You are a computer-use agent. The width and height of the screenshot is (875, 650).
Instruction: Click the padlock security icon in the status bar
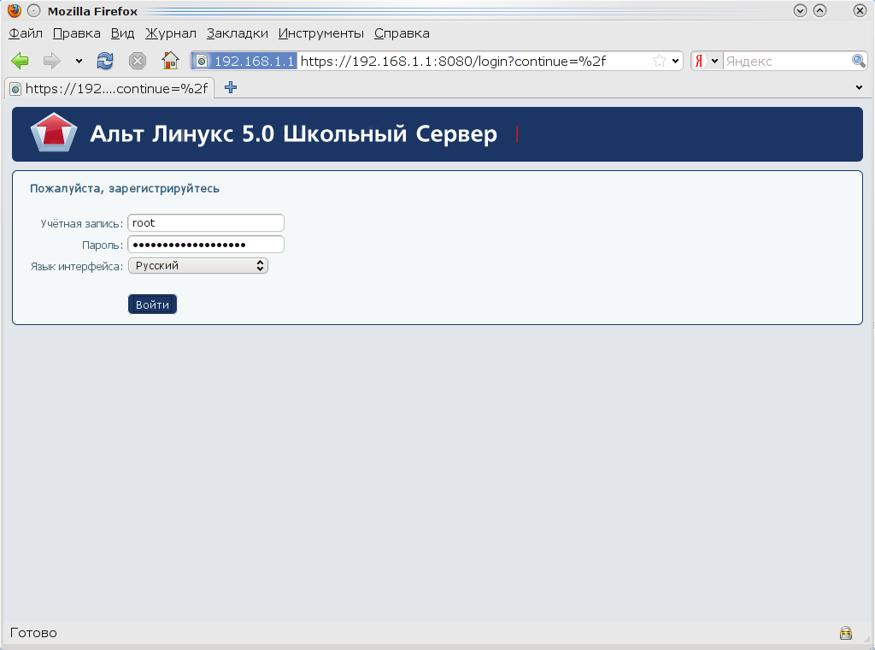coord(846,633)
